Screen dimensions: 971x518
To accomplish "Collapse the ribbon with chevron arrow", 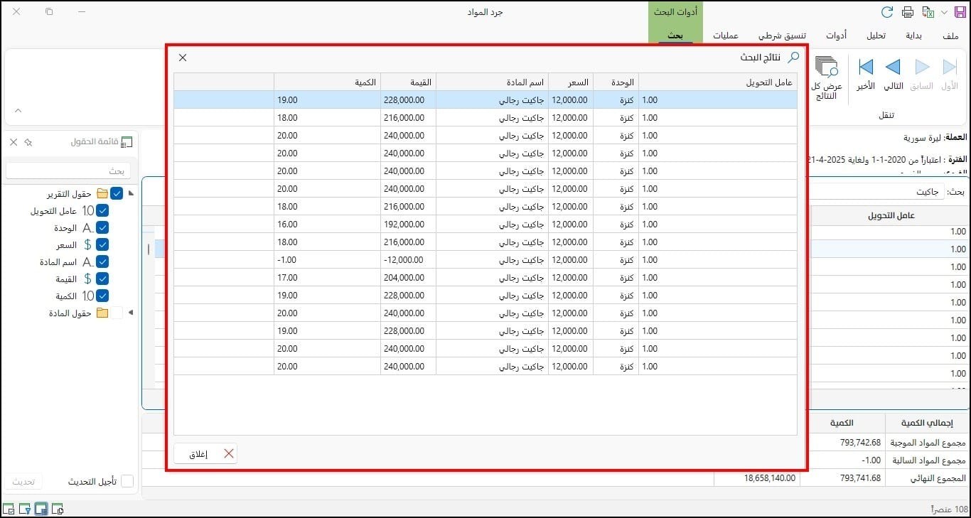I will click(x=18, y=111).
